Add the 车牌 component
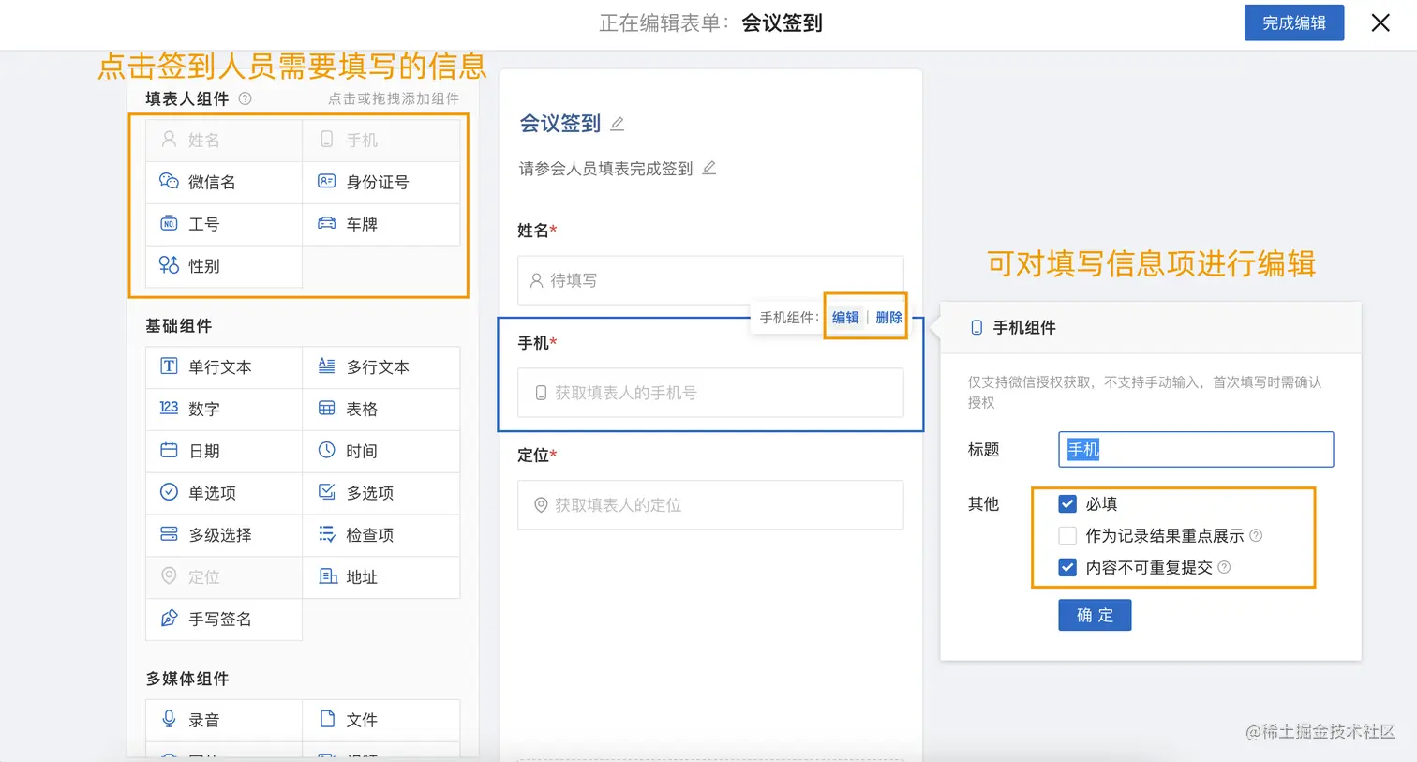This screenshot has height=762, width=1417. (381, 224)
